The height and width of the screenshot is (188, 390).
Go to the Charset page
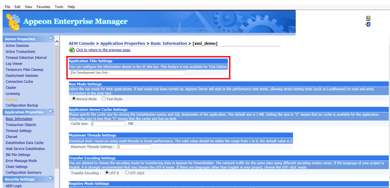tap(11, 137)
